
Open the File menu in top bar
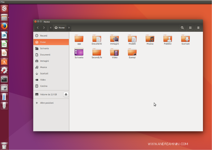[x=2, y=2]
